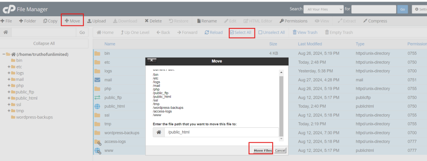Expand the tmp folder in tree
This screenshot has height=161, width=427.
(x=9, y=111)
